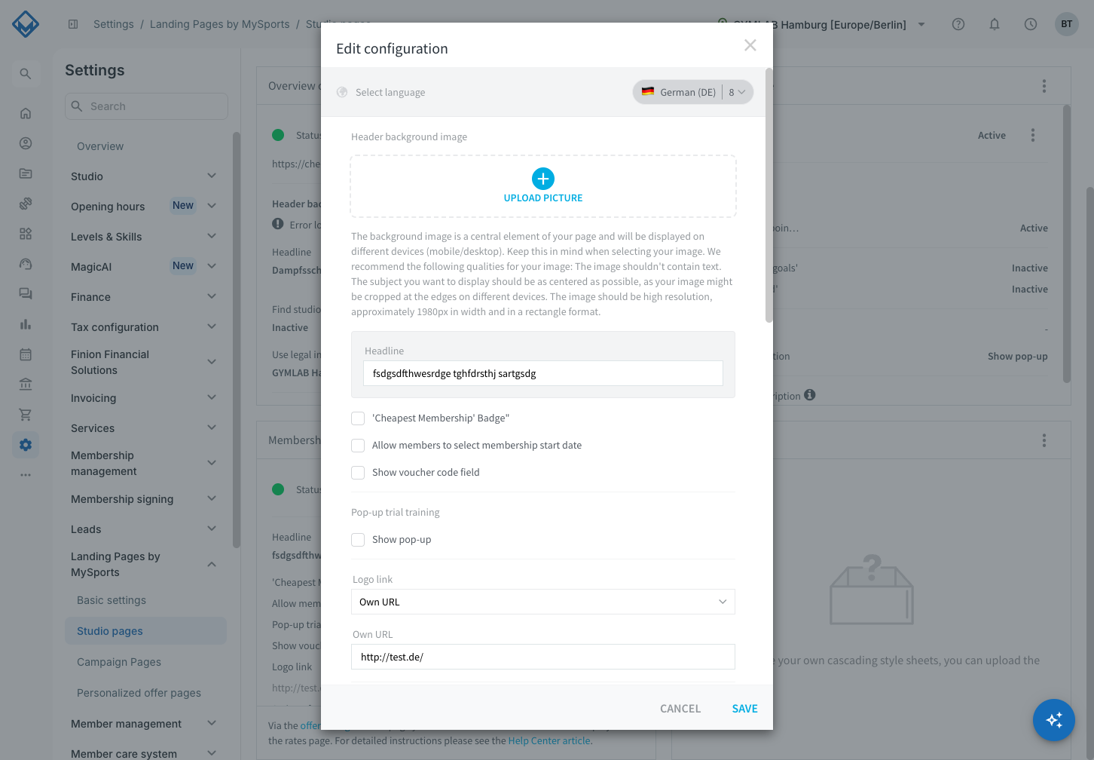Open Overview in settings menu
The height and width of the screenshot is (760, 1094).
point(100,146)
